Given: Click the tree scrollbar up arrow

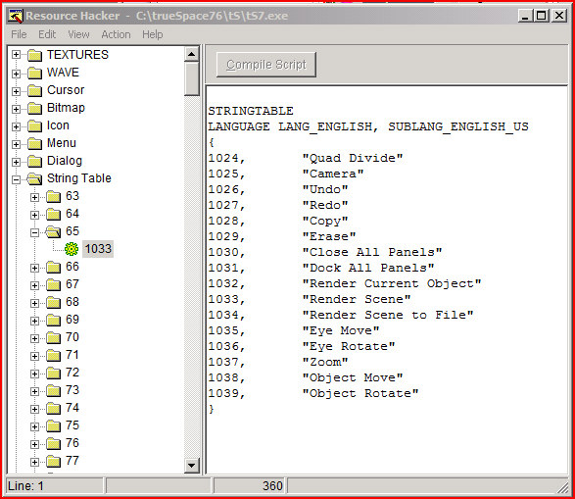Looking at the screenshot, I should (x=191, y=54).
